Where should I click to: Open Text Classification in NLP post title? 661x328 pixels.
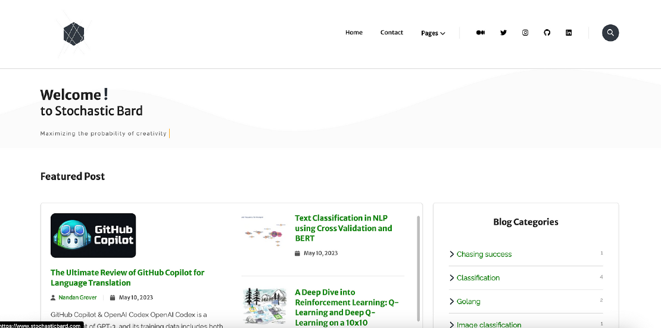[x=343, y=228]
